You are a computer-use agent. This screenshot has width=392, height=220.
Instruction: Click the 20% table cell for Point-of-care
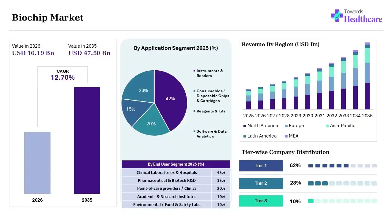221,188
